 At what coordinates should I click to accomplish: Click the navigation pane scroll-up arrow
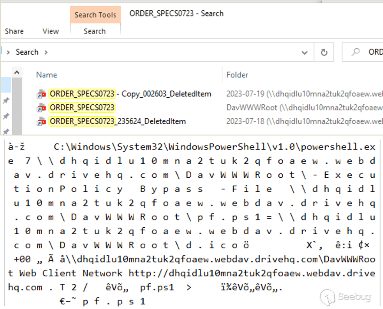[x=17, y=73]
